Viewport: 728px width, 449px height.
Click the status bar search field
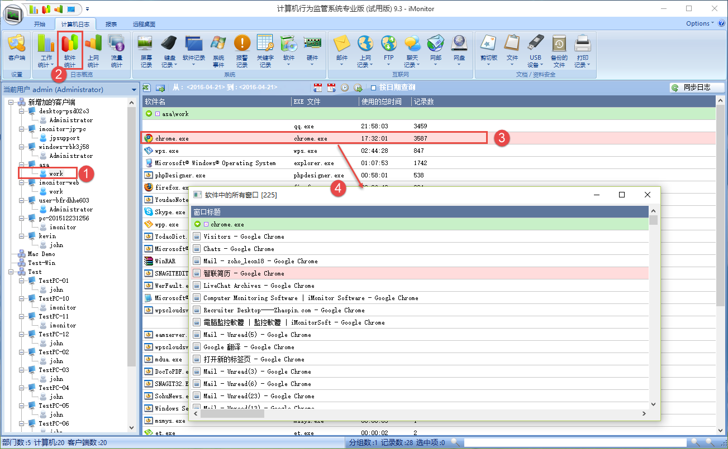pyautogui.click(x=575, y=442)
